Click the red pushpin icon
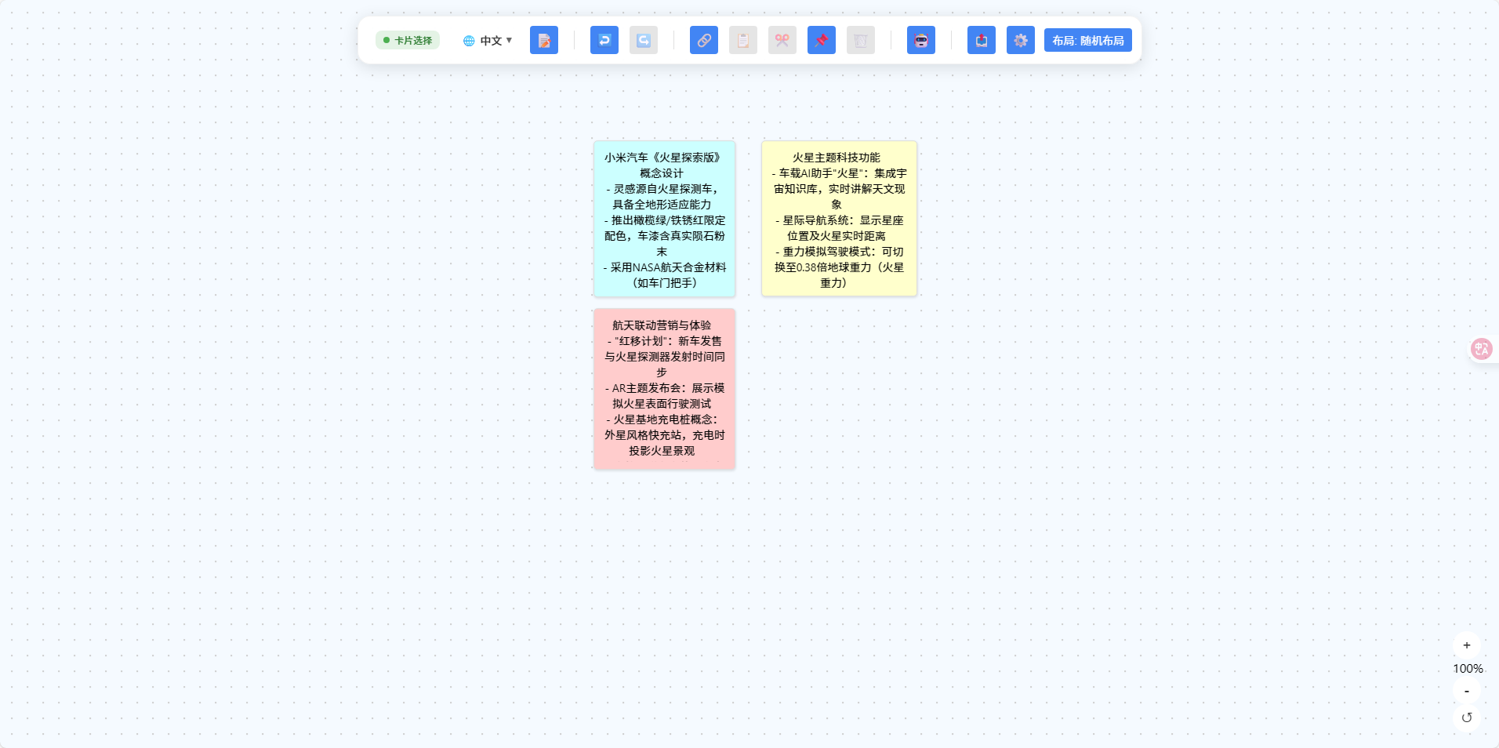The width and height of the screenshot is (1499, 748). pos(822,40)
